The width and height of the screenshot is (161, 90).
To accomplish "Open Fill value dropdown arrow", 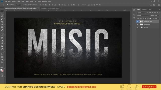I will [159, 18].
